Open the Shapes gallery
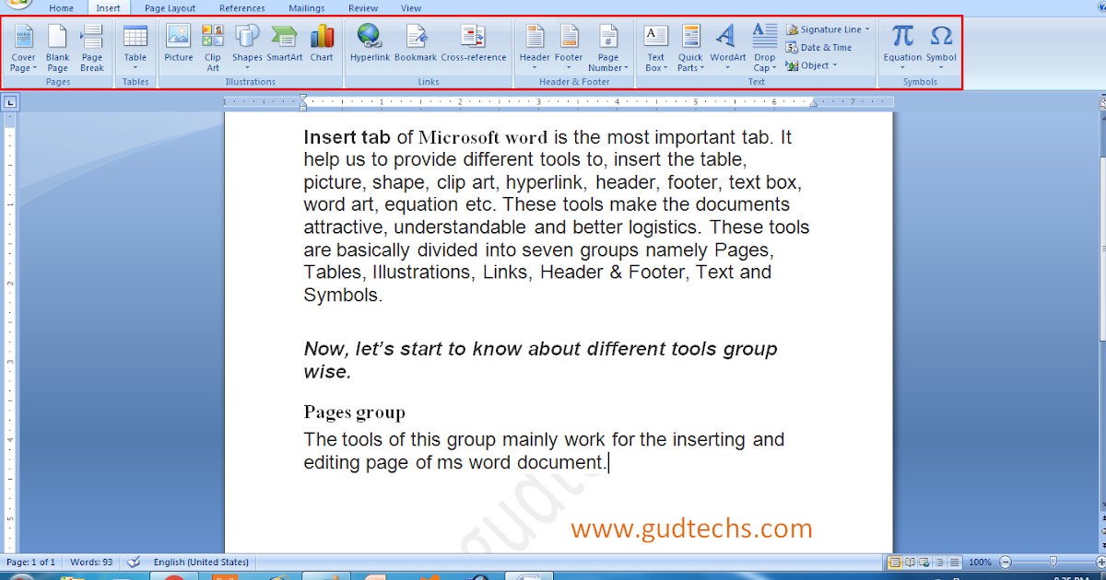Viewport: 1106px width, 580px height. coord(246,46)
